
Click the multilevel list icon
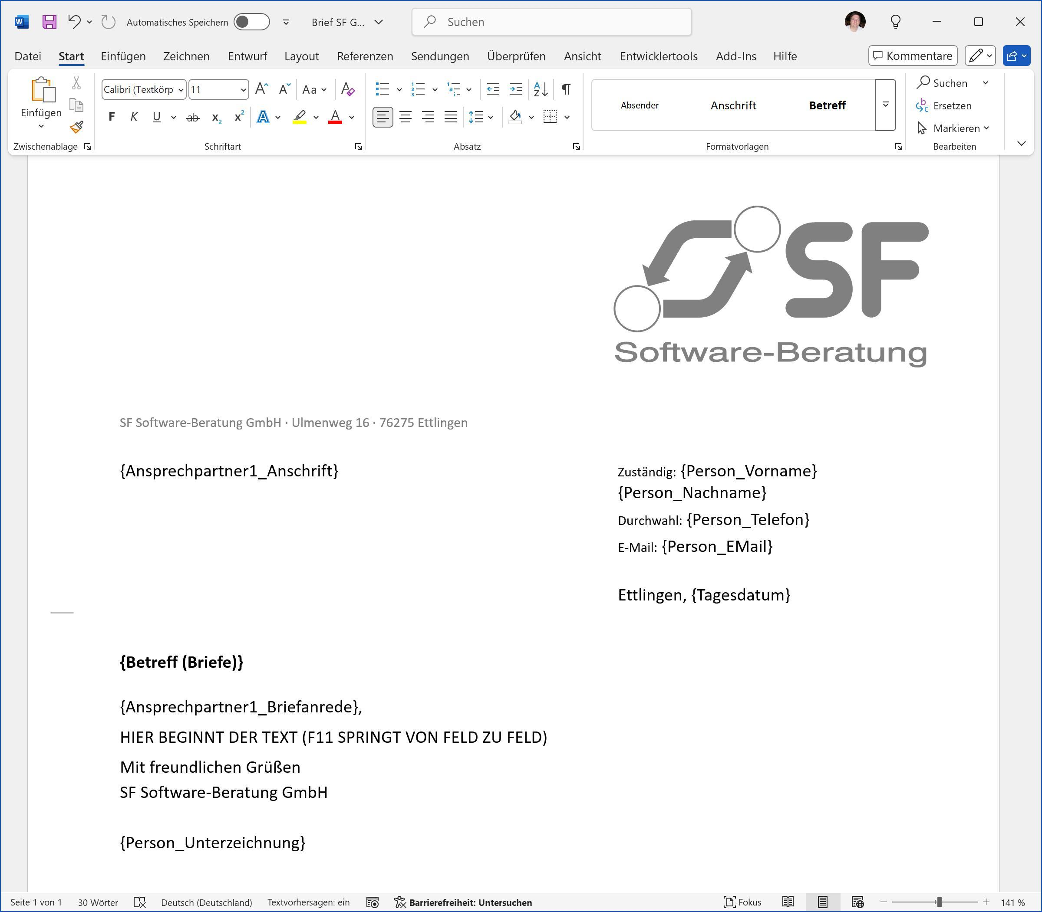click(x=453, y=89)
